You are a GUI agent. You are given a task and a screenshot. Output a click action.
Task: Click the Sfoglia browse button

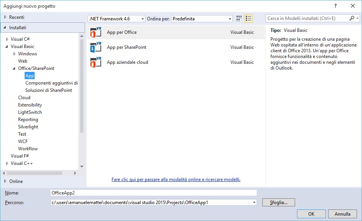pos(279,202)
